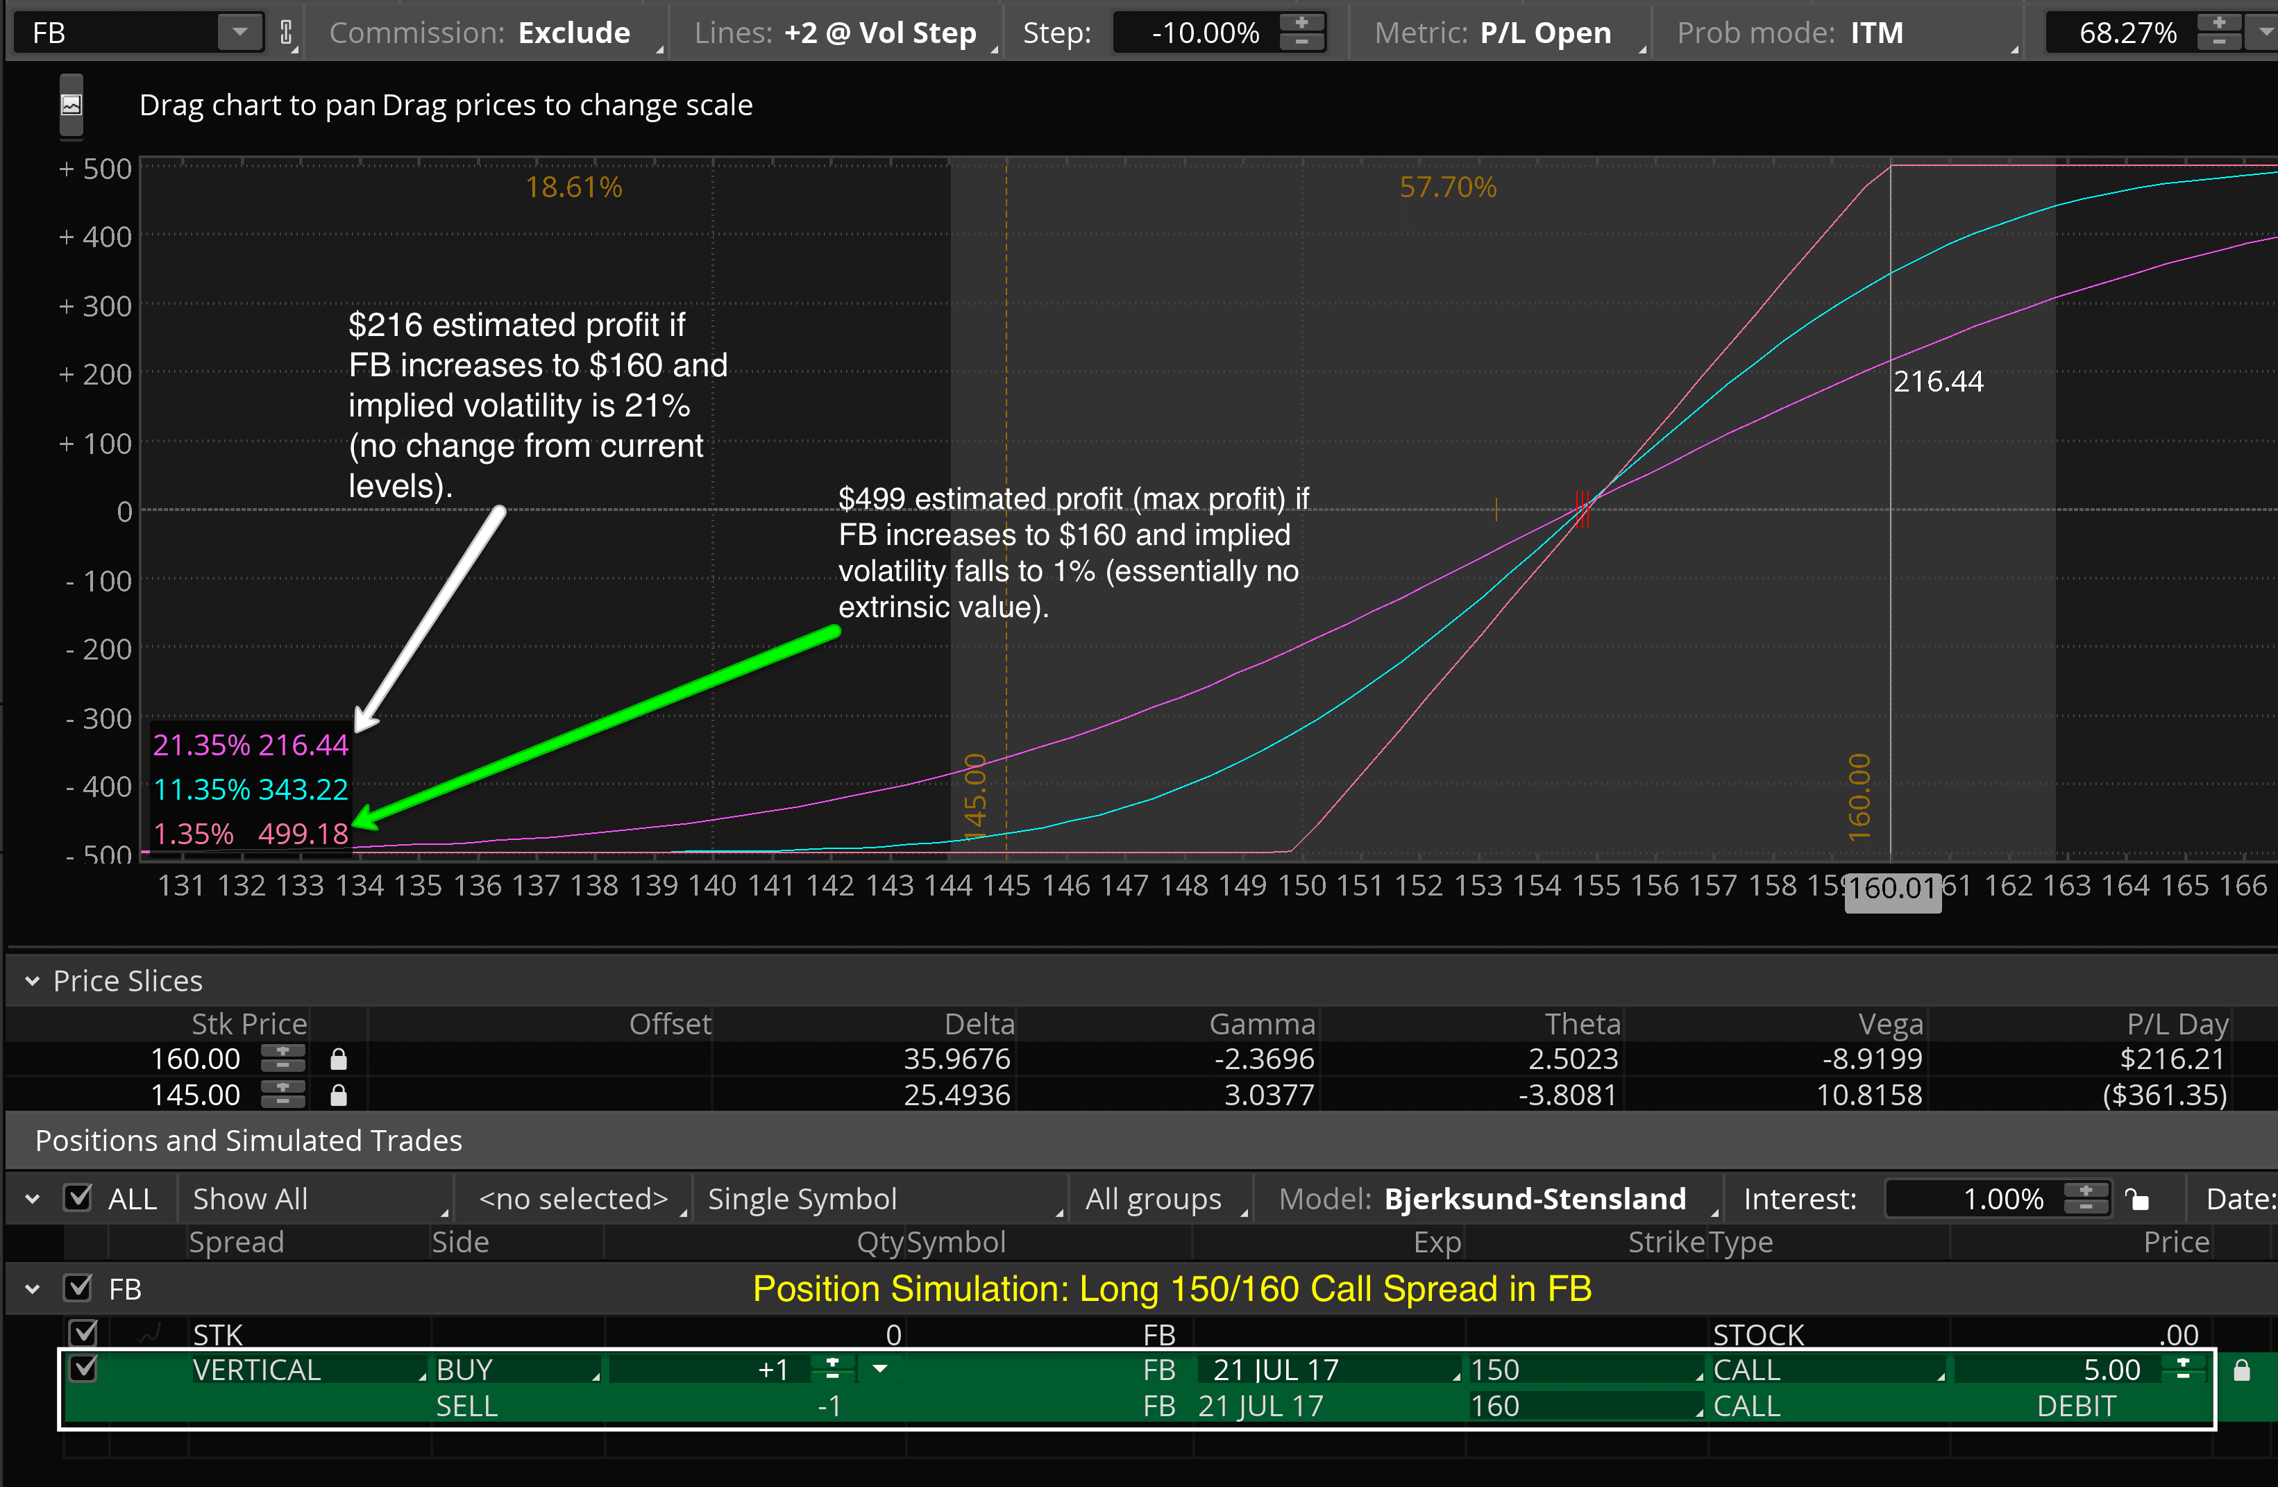
Task: Toggle the VERTICAL spread row checkbox
Action: pos(83,1369)
